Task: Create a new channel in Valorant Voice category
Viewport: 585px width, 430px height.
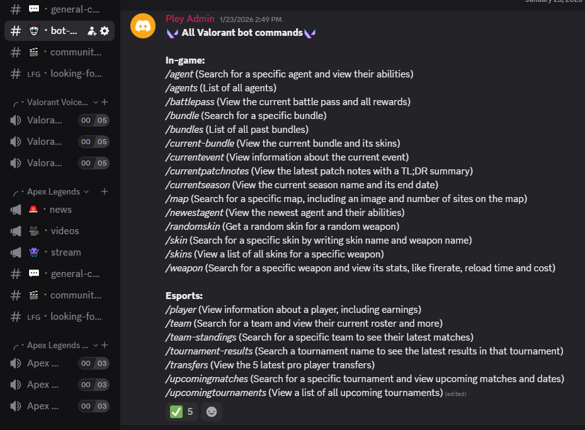Action: tap(104, 101)
